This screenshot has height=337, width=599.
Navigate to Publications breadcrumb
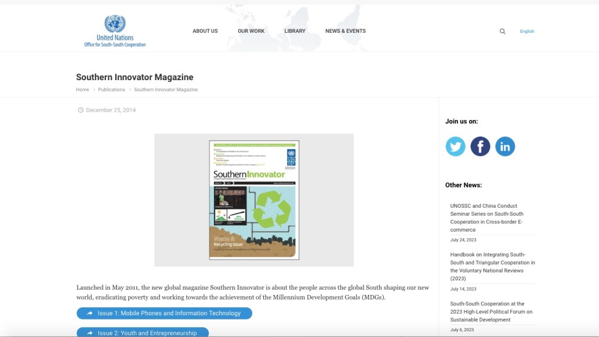tap(111, 90)
